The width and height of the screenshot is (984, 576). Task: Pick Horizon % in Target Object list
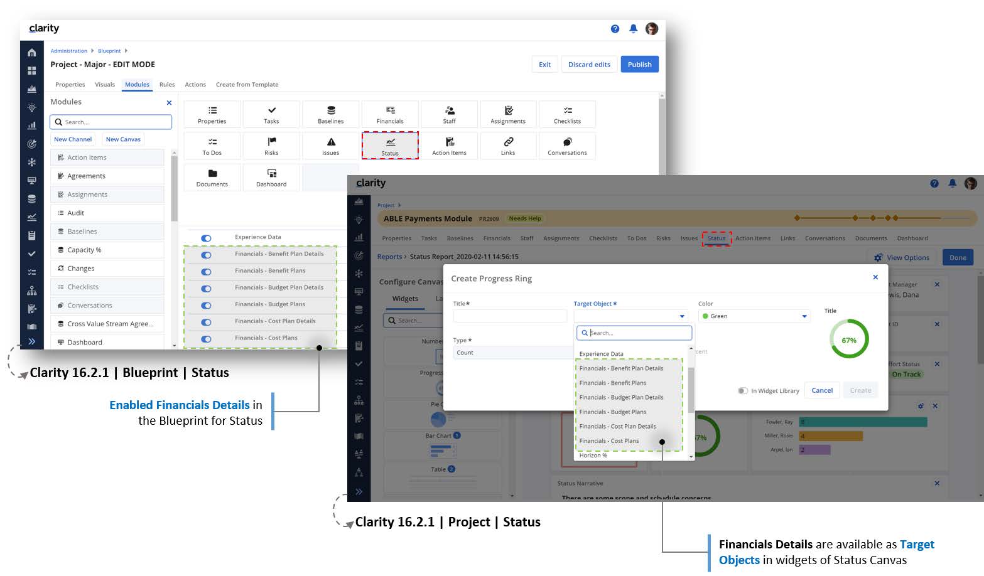tap(593, 456)
